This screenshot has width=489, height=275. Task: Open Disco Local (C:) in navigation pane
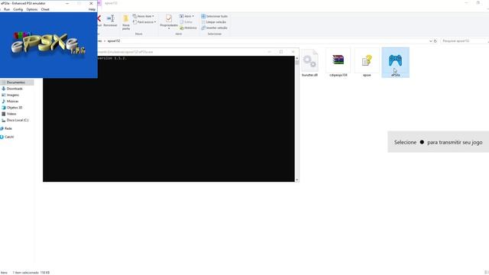point(17,121)
